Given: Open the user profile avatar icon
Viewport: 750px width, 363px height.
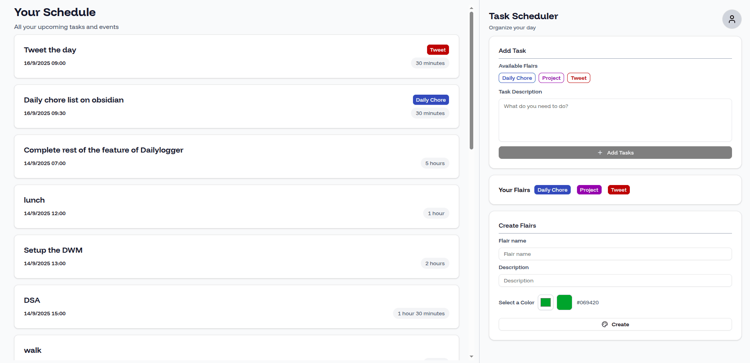Looking at the screenshot, I should click(x=732, y=19).
